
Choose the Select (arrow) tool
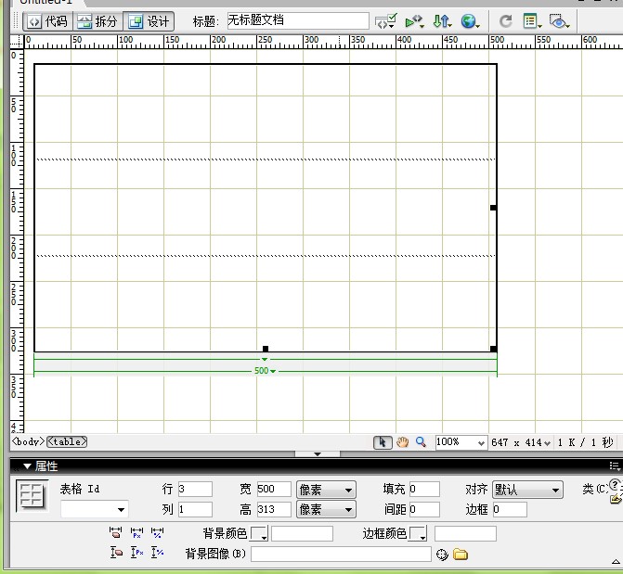click(x=383, y=442)
